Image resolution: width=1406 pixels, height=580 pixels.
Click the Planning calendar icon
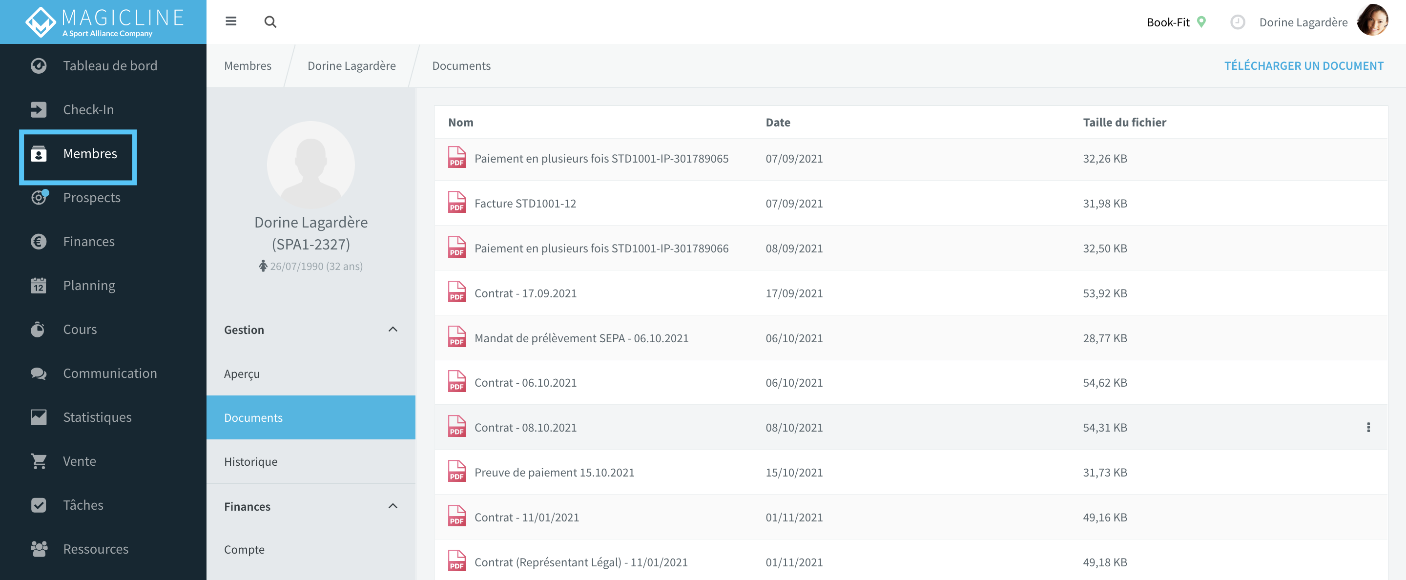38,286
